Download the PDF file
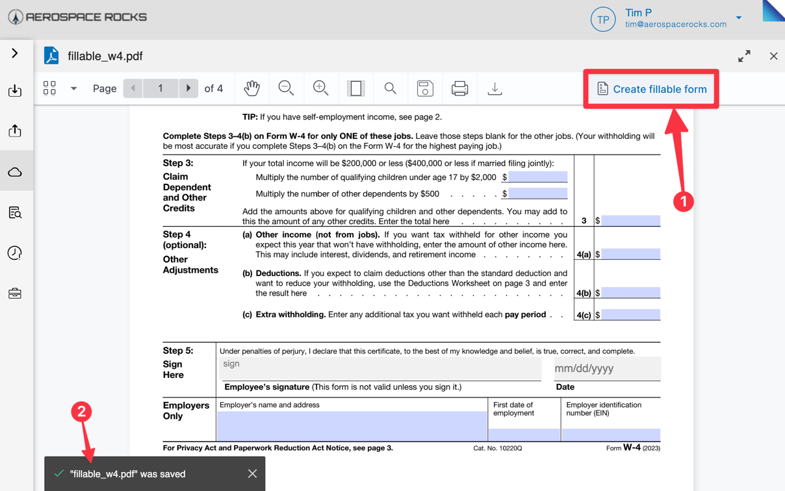The width and height of the screenshot is (785, 491). click(x=495, y=88)
